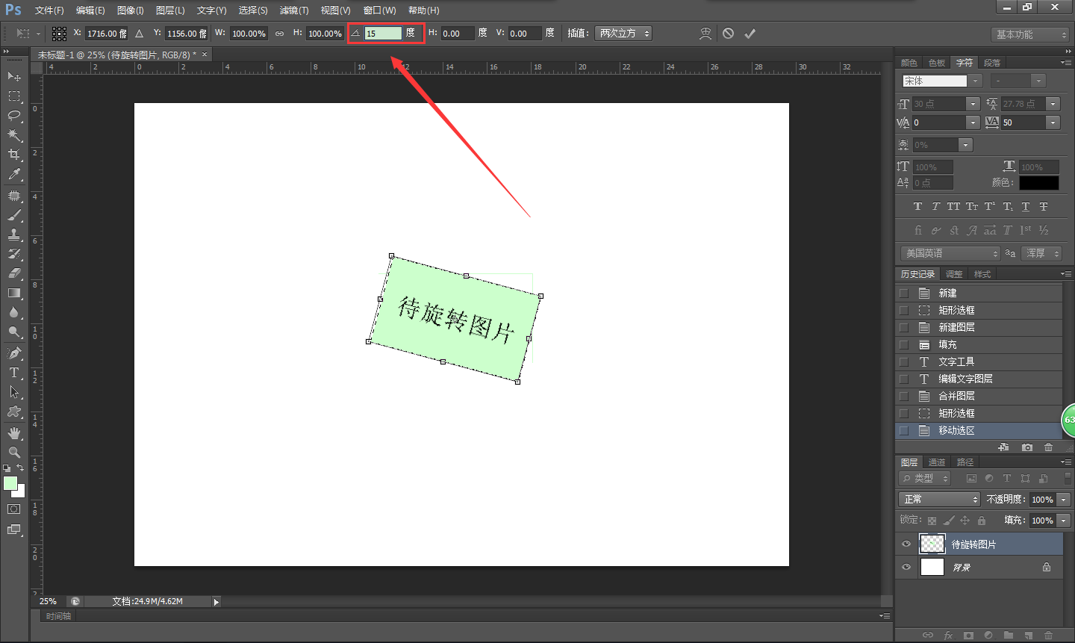The width and height of the screenshot is (1075, 643).
Task: Click the rotation angle input field
Action: pyautogui.click(x=382, y=34)
